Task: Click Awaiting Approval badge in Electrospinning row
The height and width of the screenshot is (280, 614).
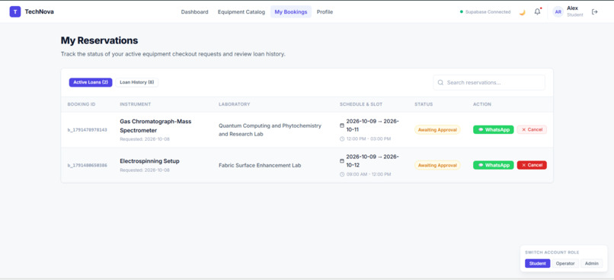Action: (437, 165)
